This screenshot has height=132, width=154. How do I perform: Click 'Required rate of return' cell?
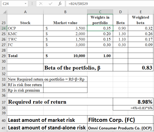pos(60,102)
